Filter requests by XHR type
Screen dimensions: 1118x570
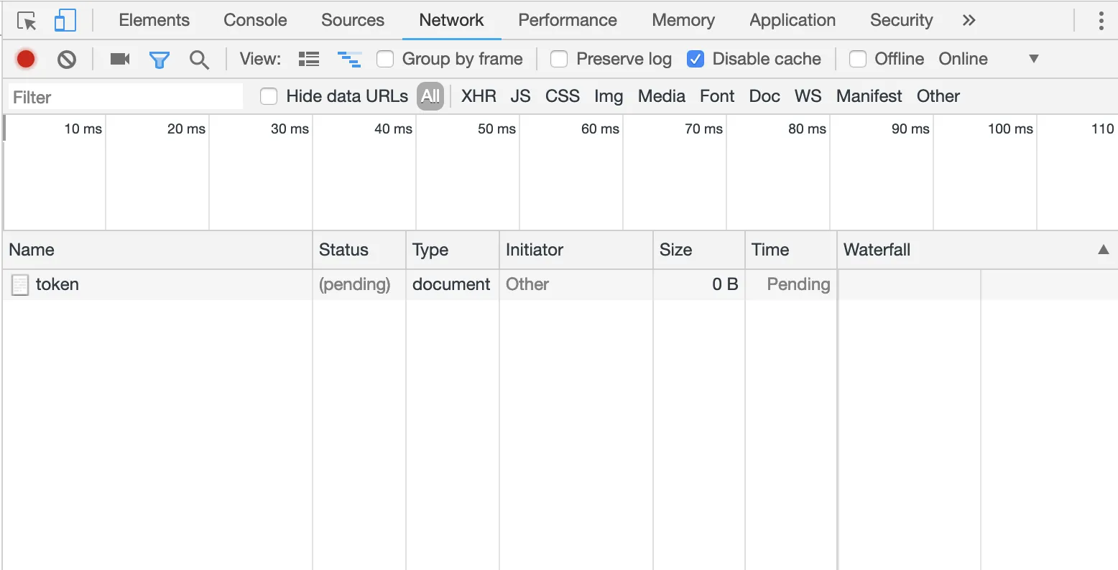click(x=479, y=96)
